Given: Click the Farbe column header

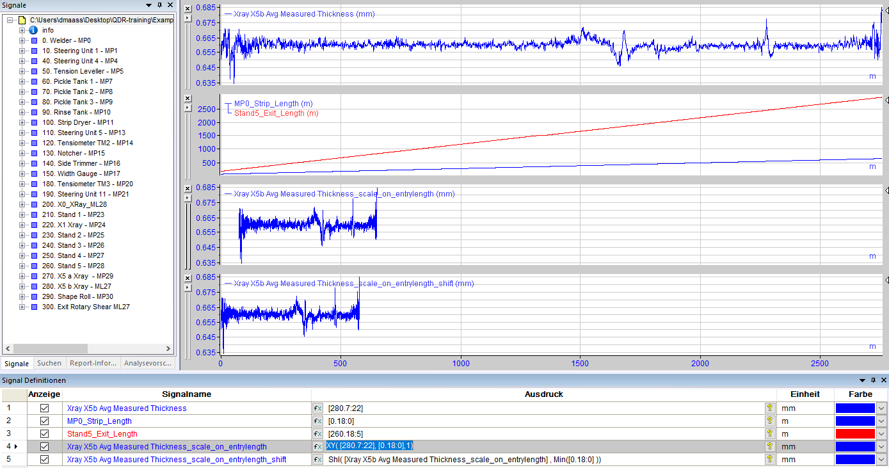Looking at the screenshot, I should (x=860, y=394).
